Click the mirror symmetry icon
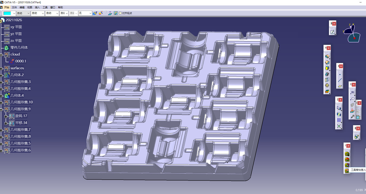Screen dimensions: 366x194 (x=339, y=114)
